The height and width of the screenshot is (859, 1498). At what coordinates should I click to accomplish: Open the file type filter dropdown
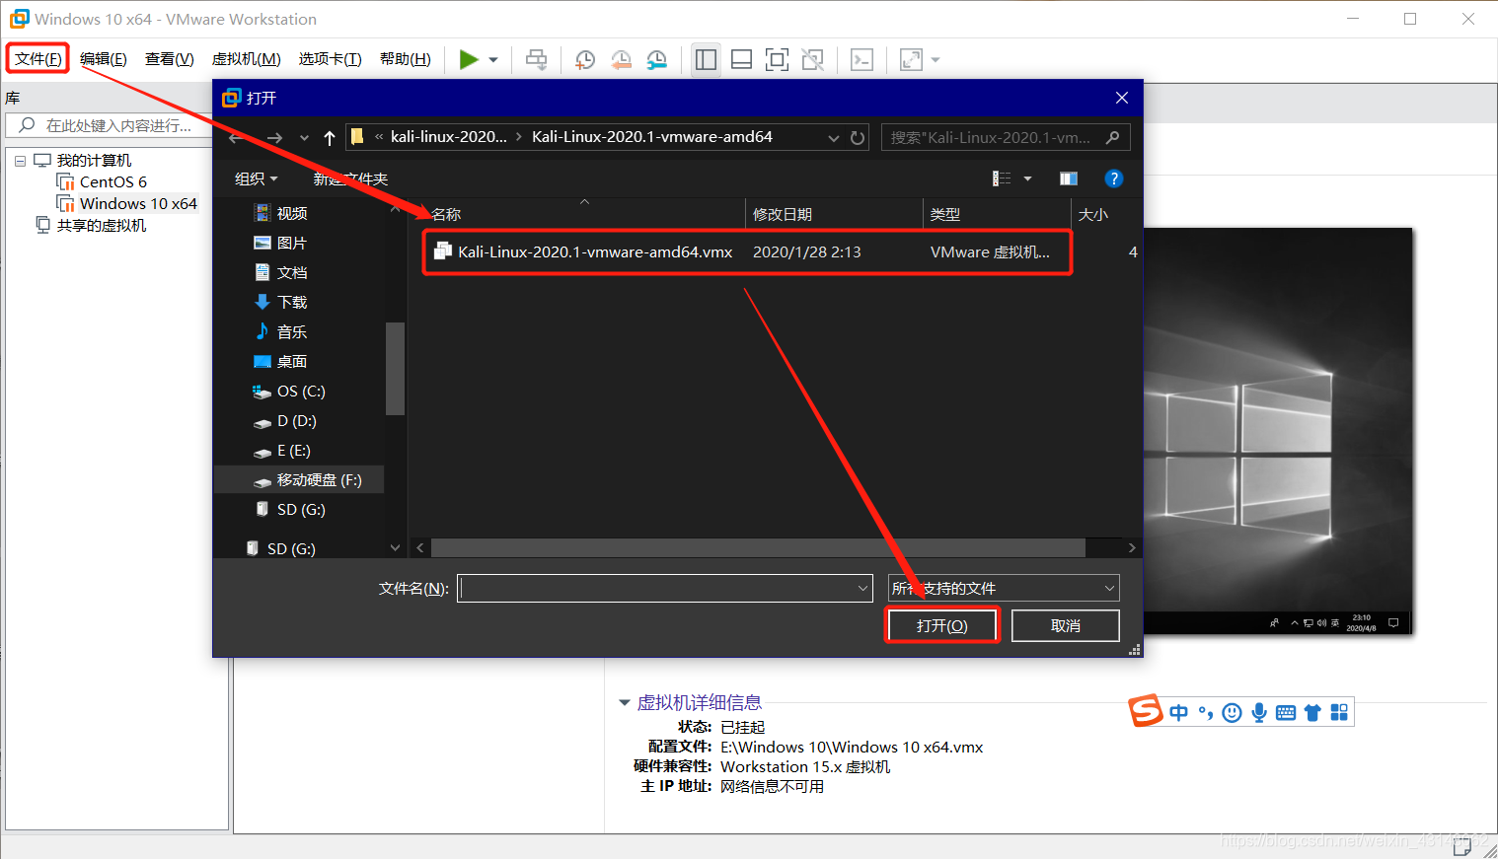point(1004,588)
